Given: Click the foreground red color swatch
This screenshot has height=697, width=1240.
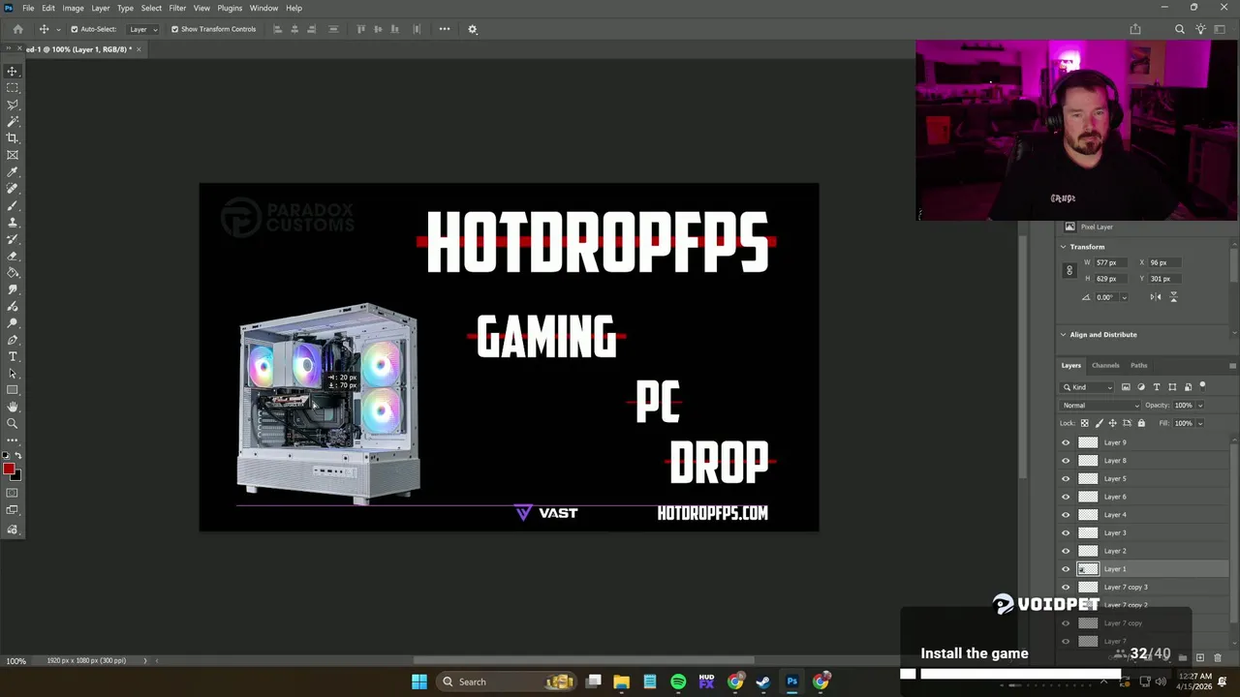Looking at the screenshot, I should [9, 470].
